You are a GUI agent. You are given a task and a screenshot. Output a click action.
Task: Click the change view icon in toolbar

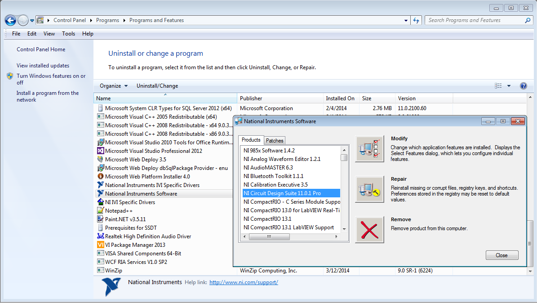coord(498,86)
